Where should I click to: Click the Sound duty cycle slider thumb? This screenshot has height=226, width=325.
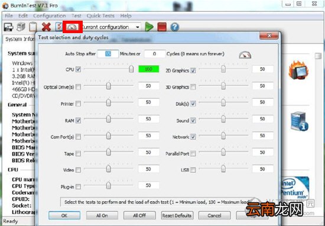click(x=223, y=119)
